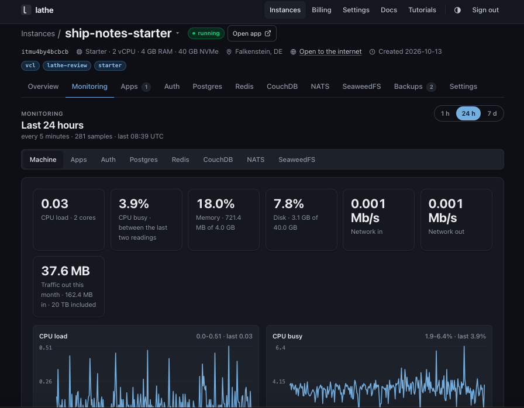Image resolution: width=524 pixels, height=408 pixels.
Task: Select the 24 h time range
Action: click(468, 113)
